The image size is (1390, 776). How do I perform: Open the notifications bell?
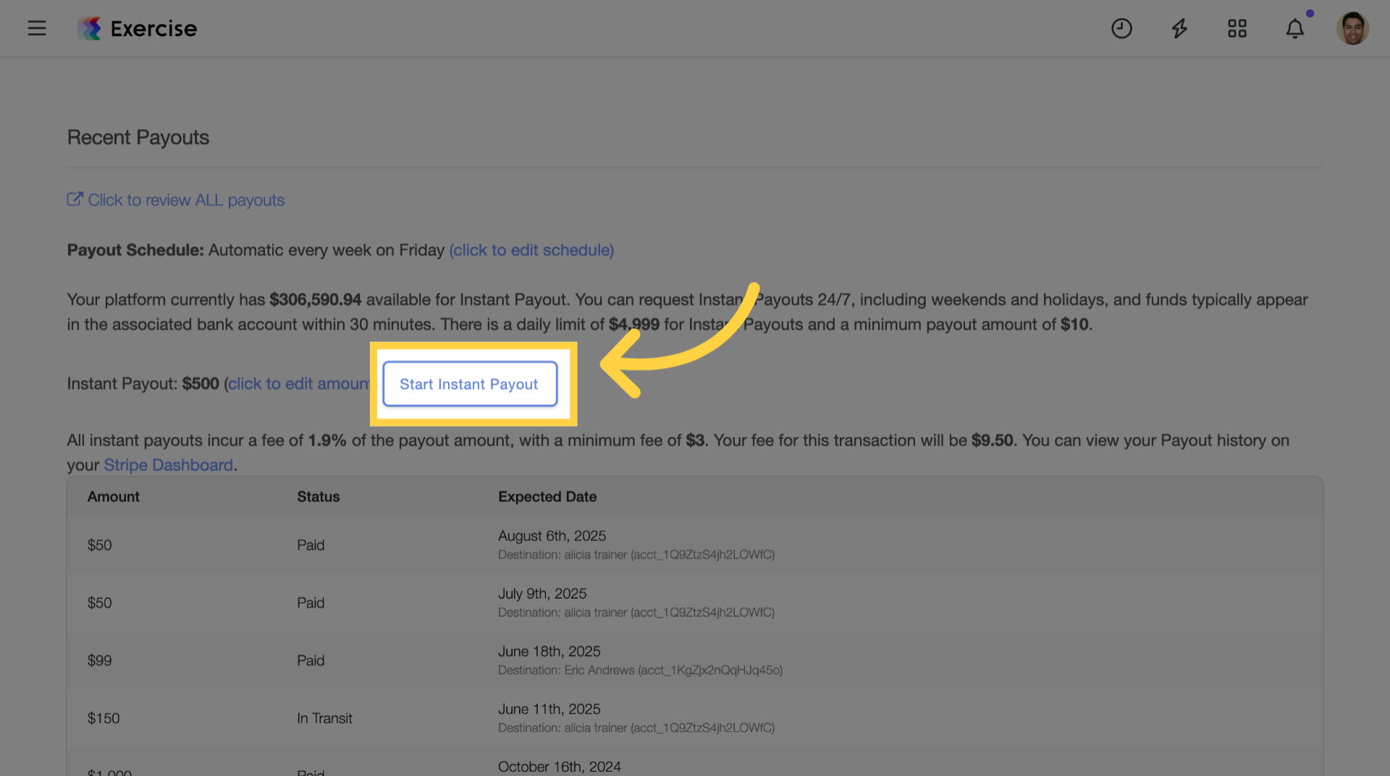[x=1295, y=28]
